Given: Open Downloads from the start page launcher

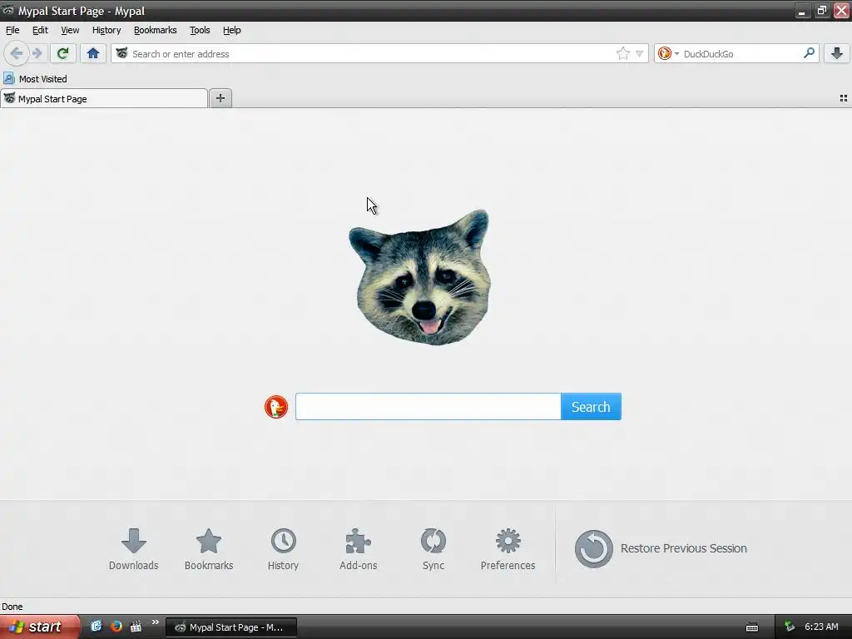Looking at the screenshot, I should [134, 549].
